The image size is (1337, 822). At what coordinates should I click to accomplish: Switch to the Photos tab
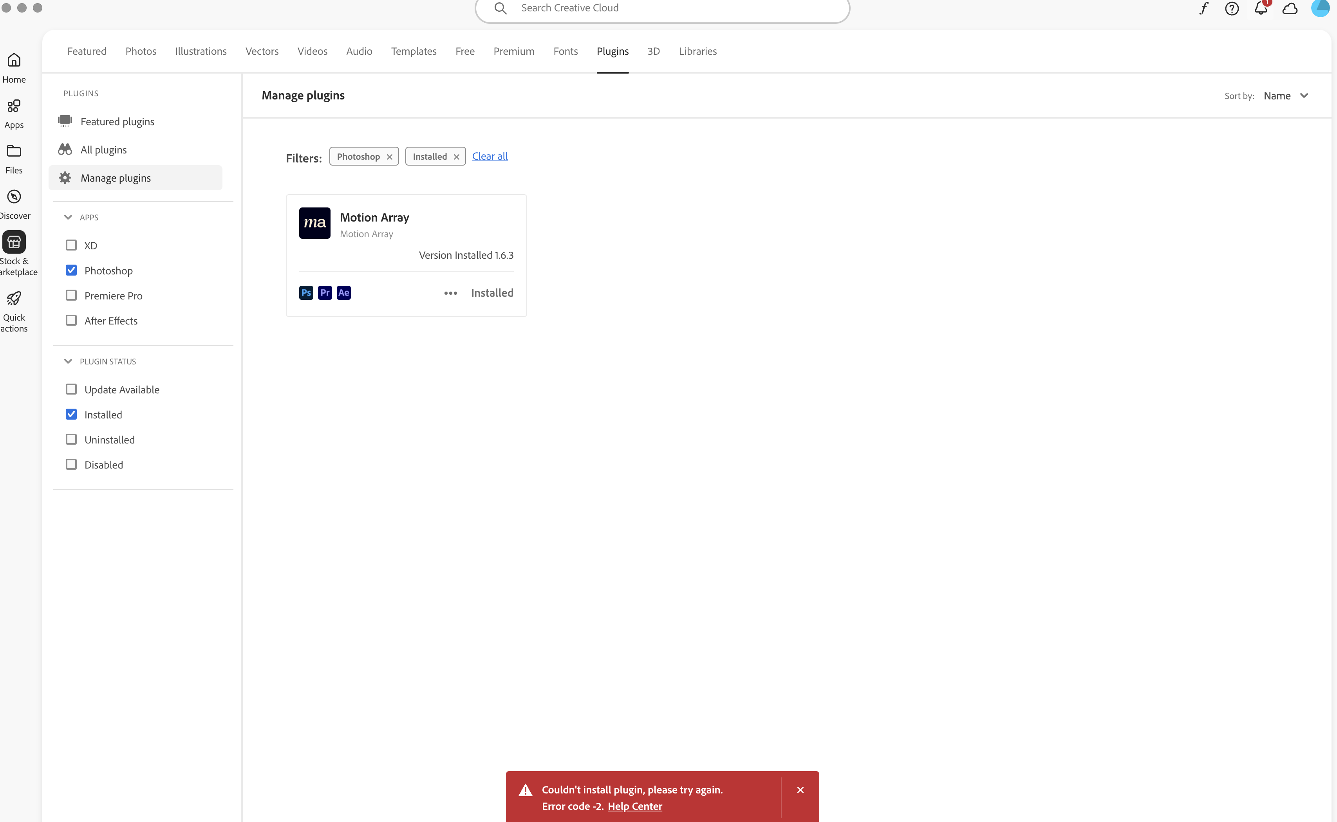click(x=141, y=51)
